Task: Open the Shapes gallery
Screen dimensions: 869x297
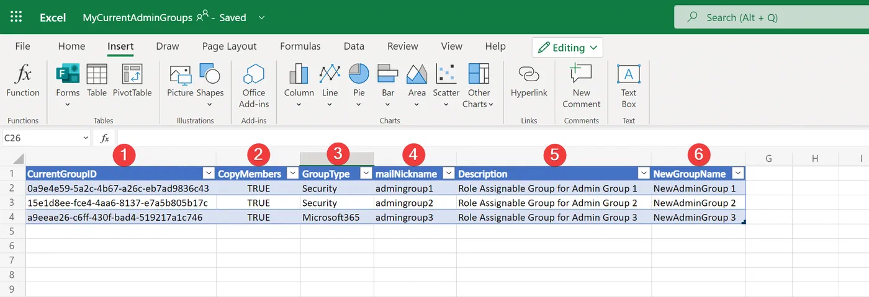Action: (x=210, y=74)
